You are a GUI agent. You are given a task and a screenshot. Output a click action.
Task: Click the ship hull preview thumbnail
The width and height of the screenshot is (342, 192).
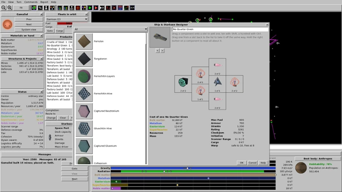pyautogui.click(x=160, y=37)
